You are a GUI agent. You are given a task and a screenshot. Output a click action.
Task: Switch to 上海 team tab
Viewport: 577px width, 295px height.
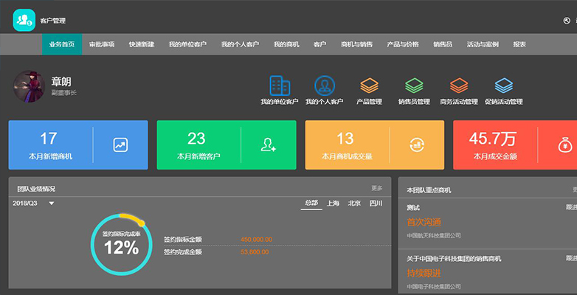(333, 203)
